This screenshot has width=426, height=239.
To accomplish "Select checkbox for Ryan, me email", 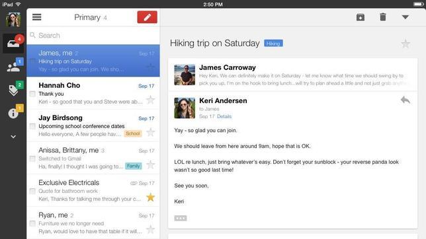I will (x=32, y=223).
